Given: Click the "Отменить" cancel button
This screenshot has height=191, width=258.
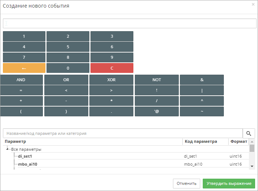Looking at the screenshot, I should pos(186,183).
